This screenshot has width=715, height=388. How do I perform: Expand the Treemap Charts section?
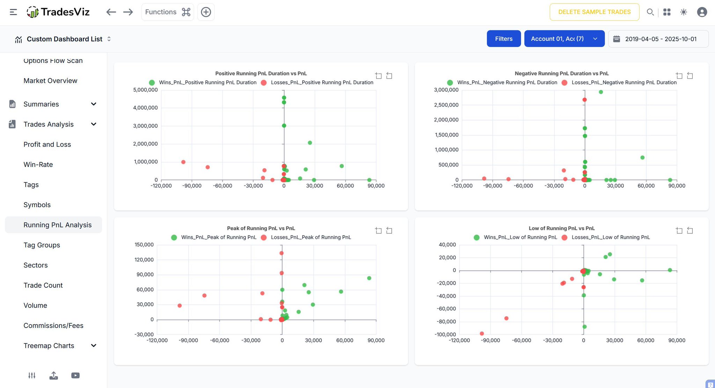(94, 346)
